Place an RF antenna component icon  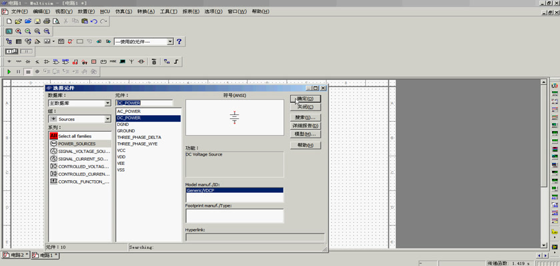[x=132, y=62]
